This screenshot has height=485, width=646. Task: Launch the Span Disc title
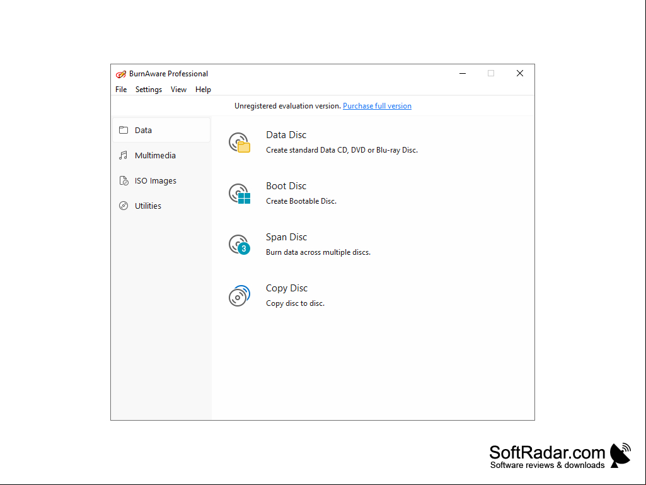286,237
